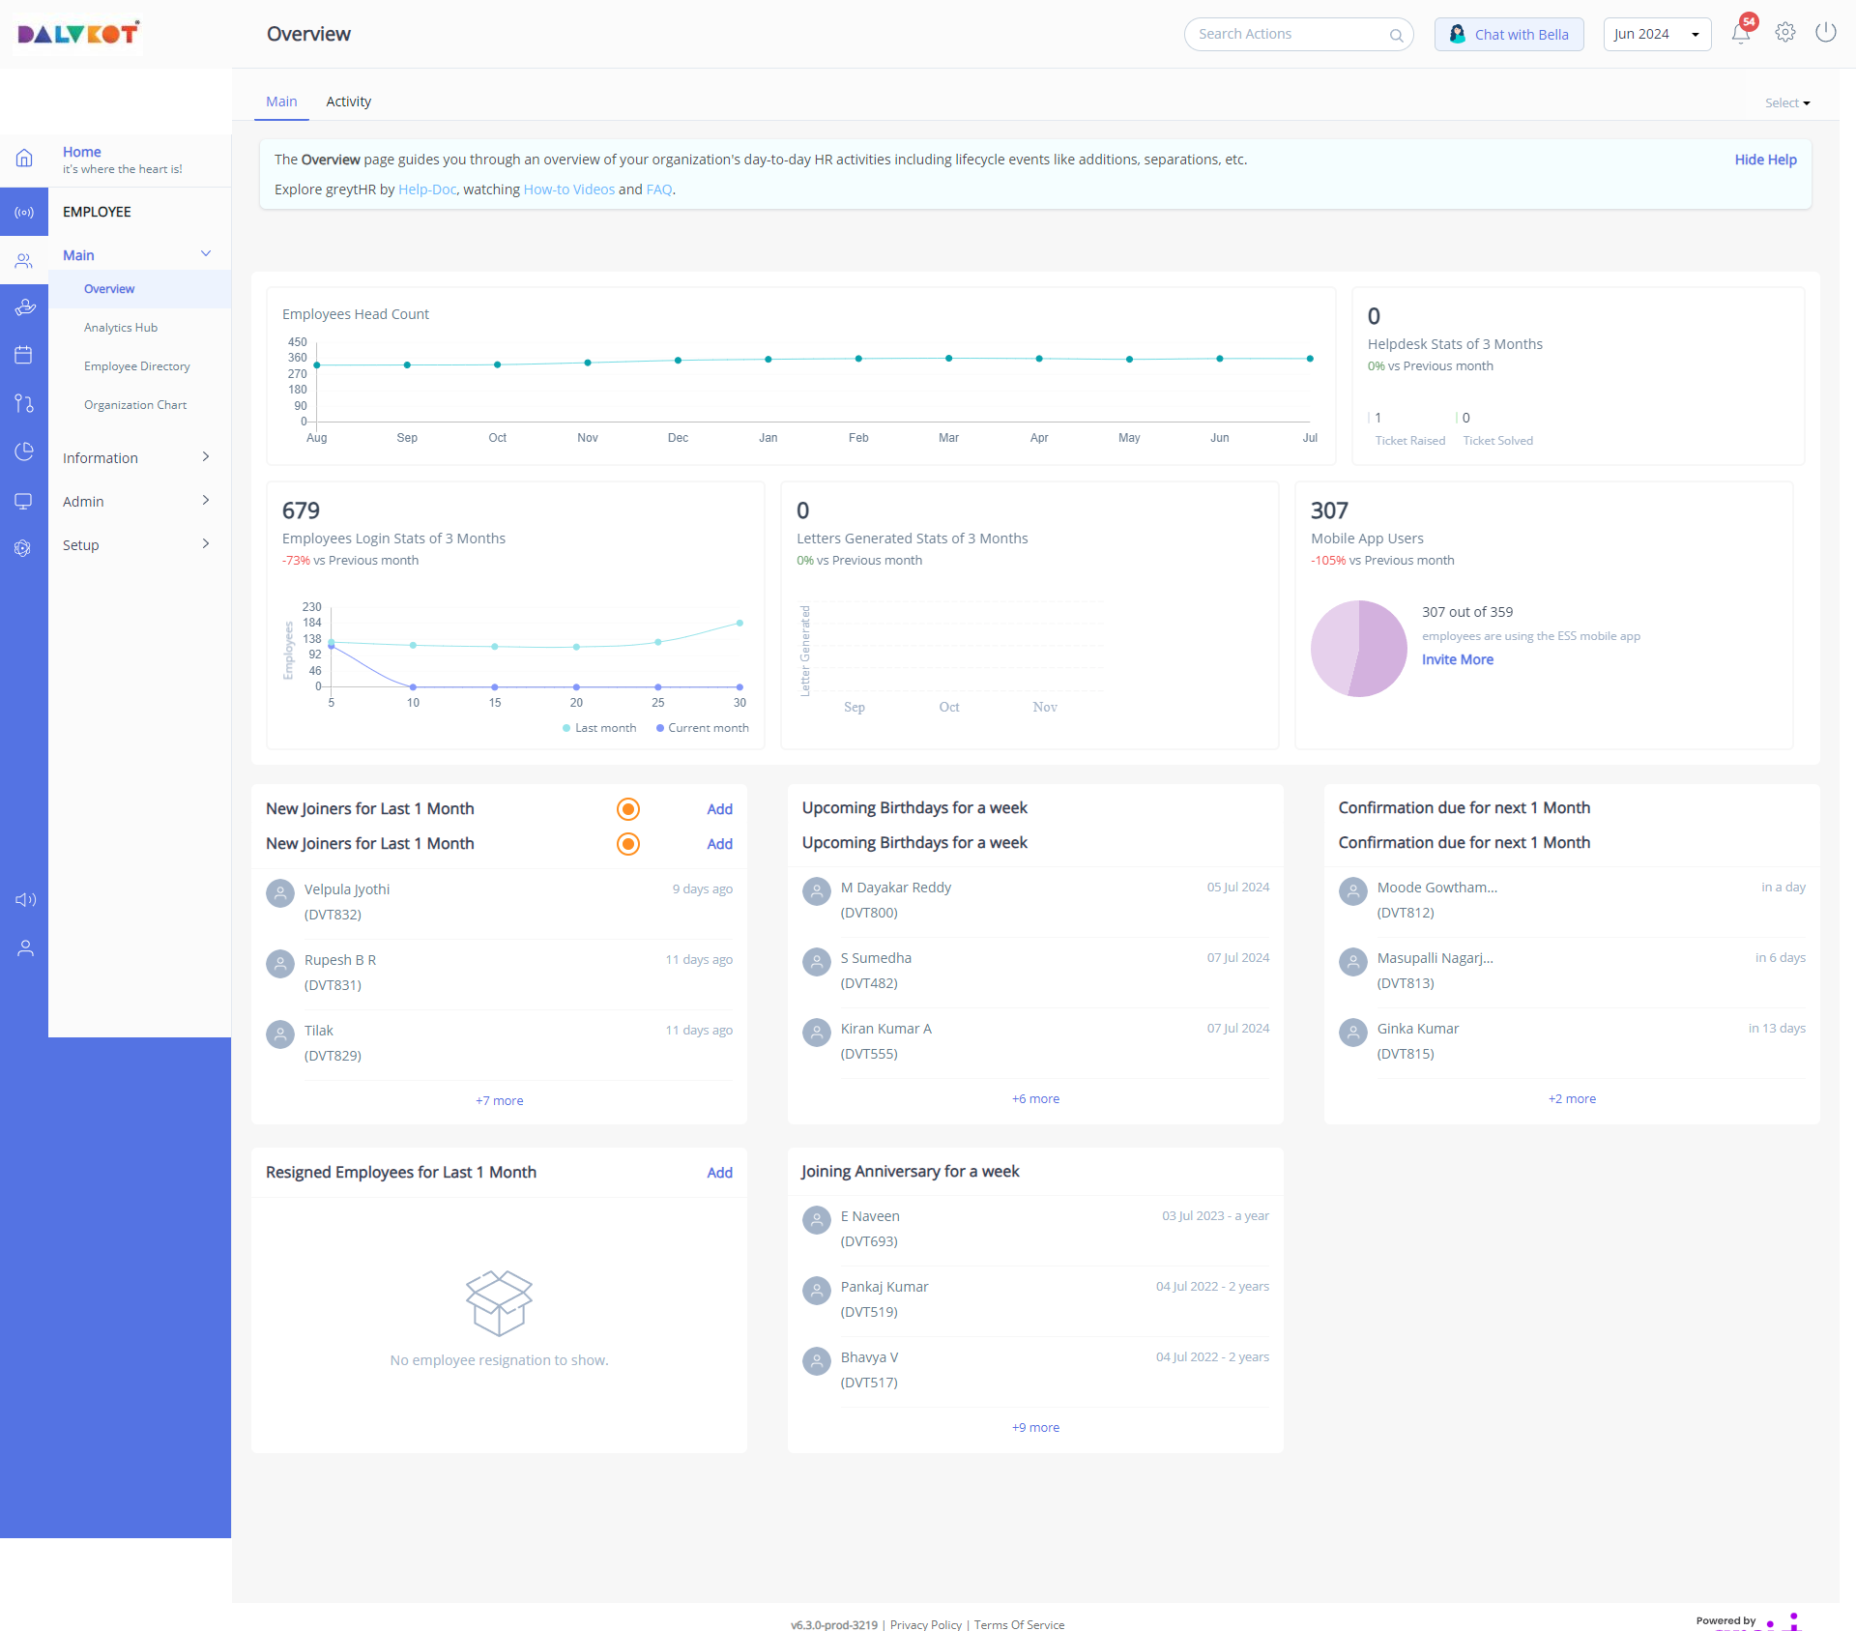Toggle the Current month legend series
Image resolution: width=1856 pixels, height=1631 pixels.
point(702,728)
